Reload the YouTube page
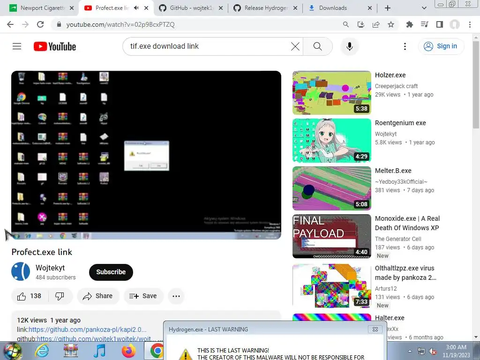480x360 pixels. [40, 24]
